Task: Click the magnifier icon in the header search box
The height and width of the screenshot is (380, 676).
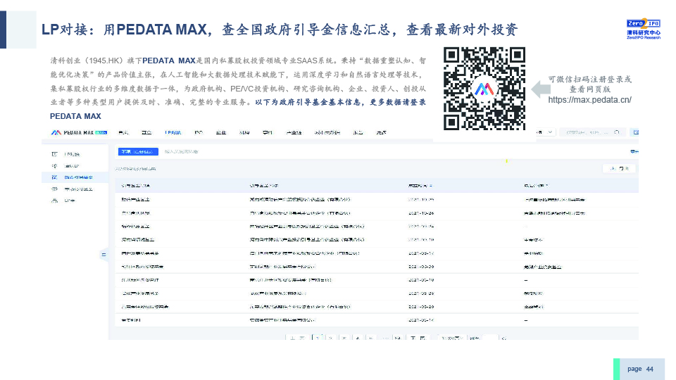Action: (x=617, y=132)
